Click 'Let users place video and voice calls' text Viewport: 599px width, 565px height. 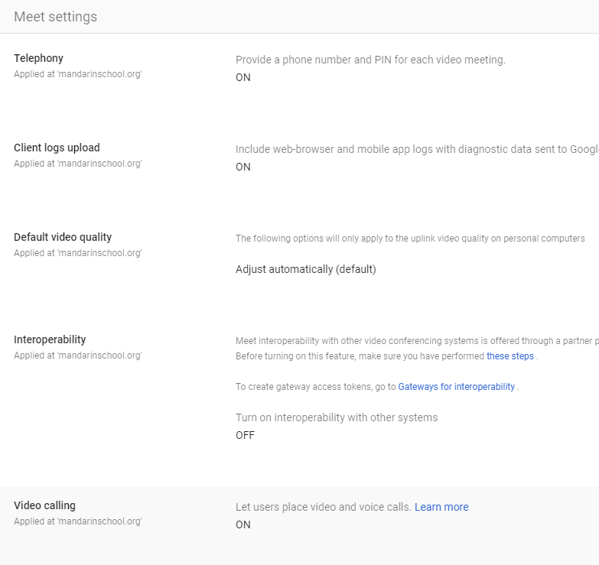tap(323, 507)
